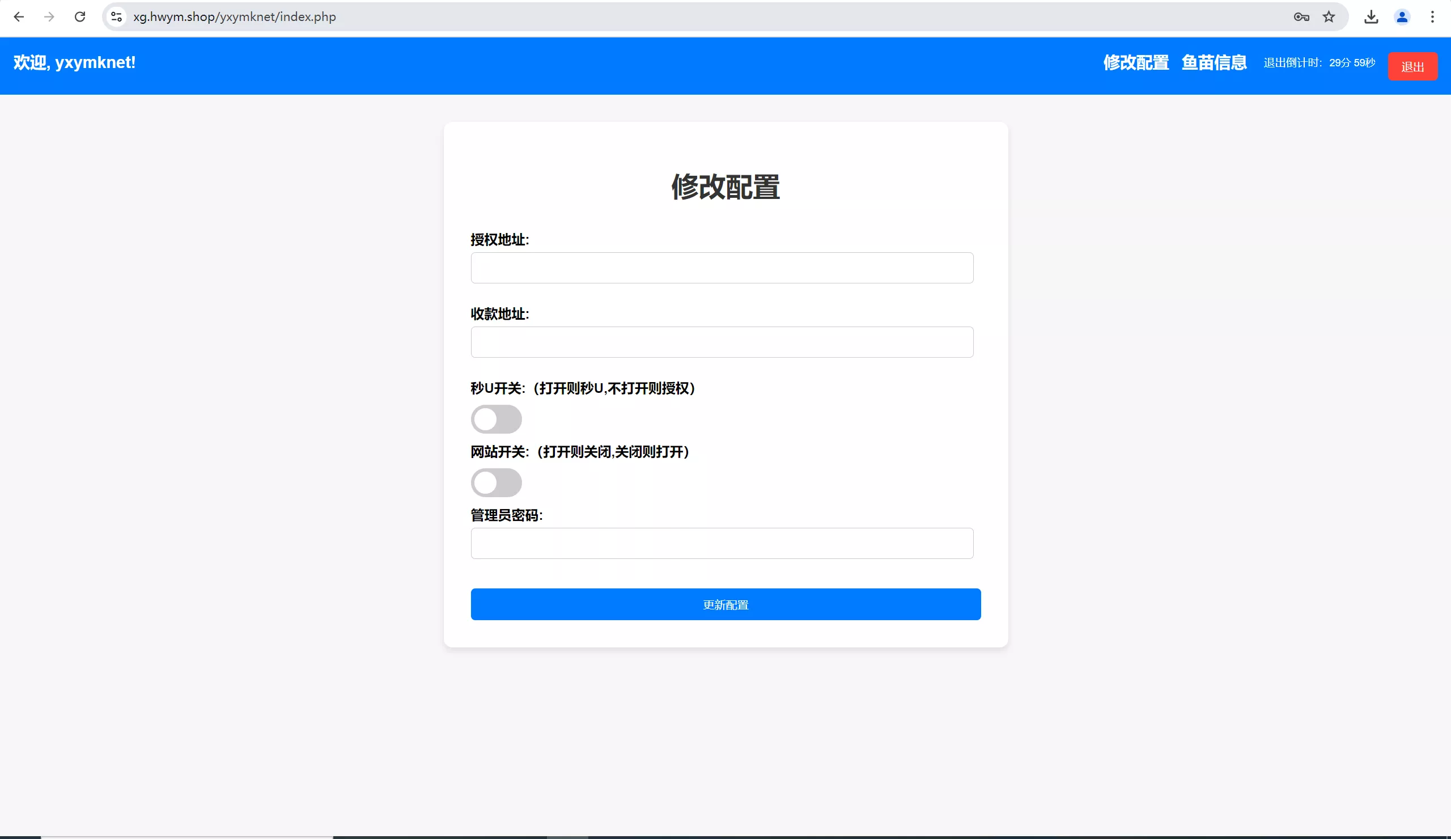Open the browser profile account icon
The image size is (1451, 839).
click(x=1402, y=16)
